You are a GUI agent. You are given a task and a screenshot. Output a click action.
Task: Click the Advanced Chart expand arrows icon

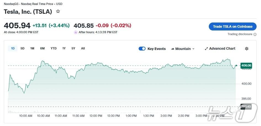(206, 49)
